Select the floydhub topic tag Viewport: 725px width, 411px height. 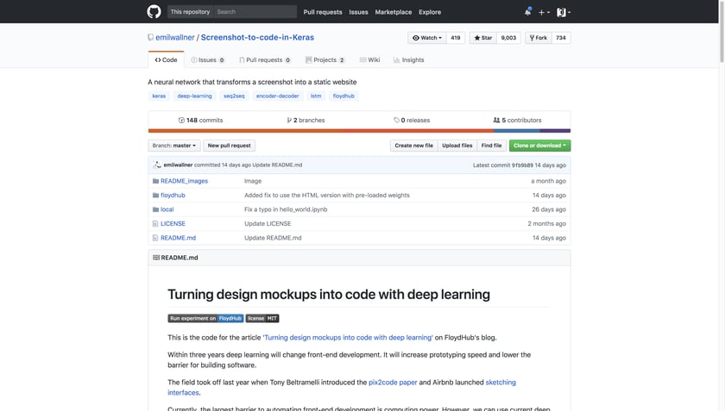coord(344,96)
